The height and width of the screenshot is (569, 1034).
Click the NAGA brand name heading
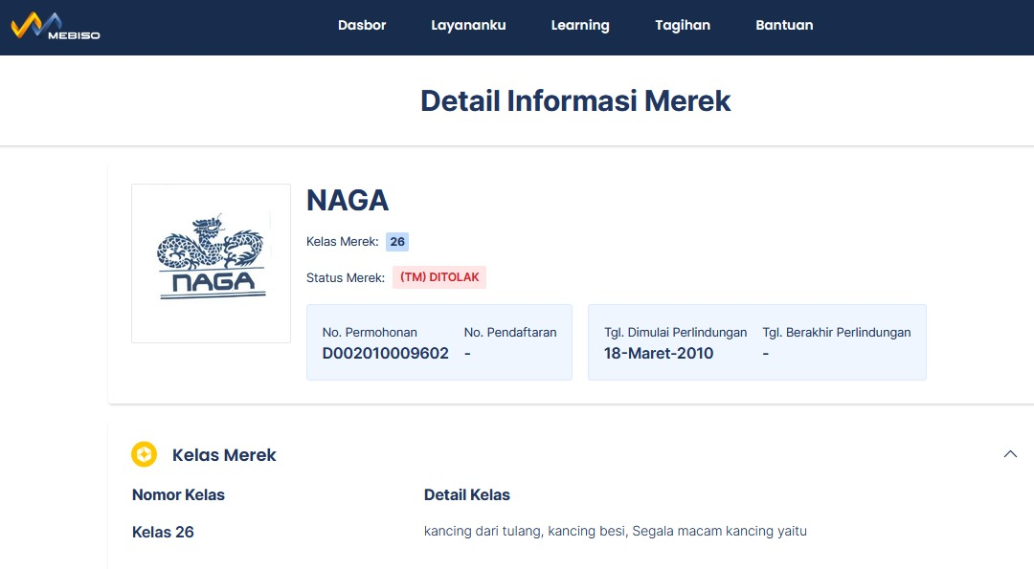[348, 200]
